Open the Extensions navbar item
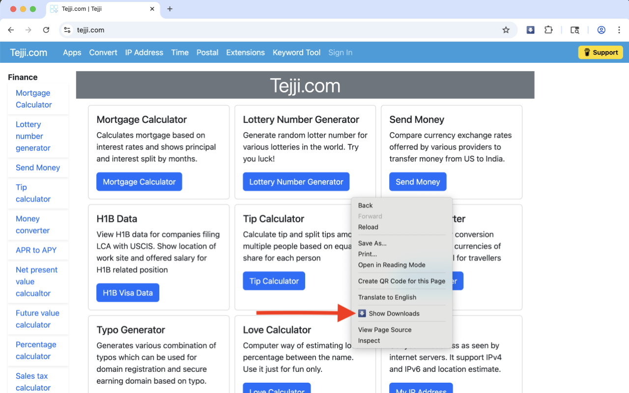629x393 pixels. click(x=245, y=53)
